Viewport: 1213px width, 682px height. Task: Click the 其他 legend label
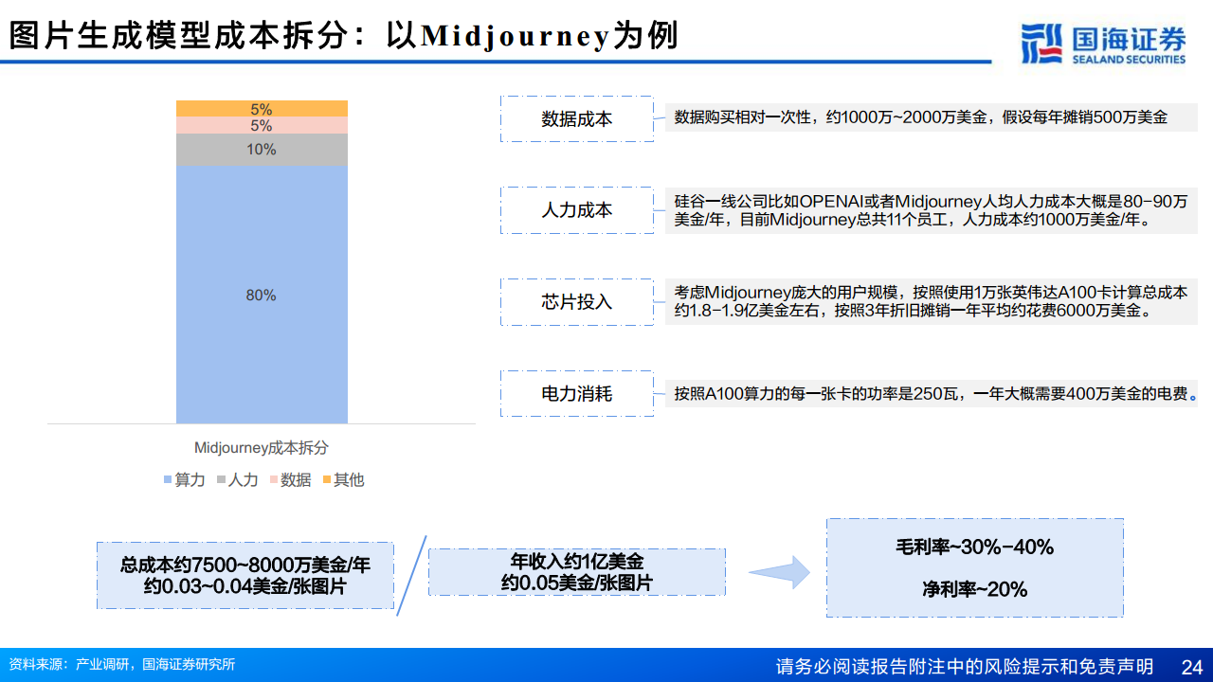pyautogui.click(x=349, y=480)
